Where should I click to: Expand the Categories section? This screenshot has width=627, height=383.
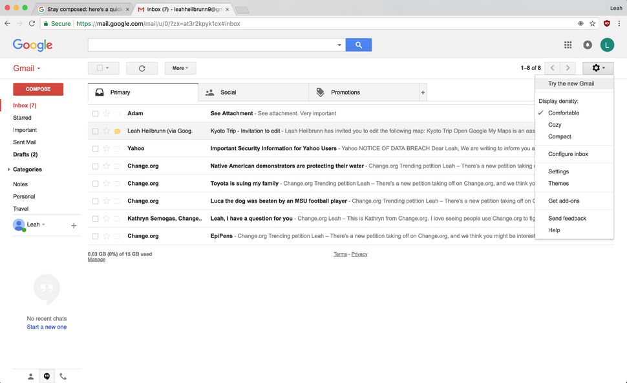pos(9,169)
